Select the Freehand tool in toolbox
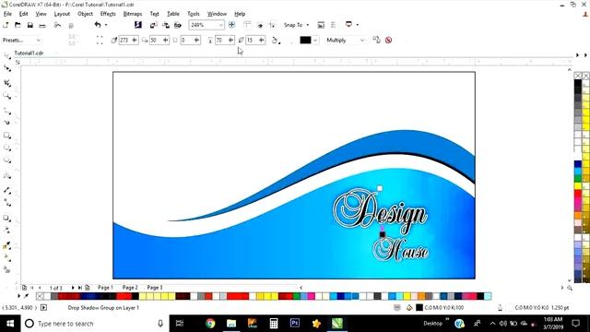The image size is (590, 332). click(x=7, y=111)
